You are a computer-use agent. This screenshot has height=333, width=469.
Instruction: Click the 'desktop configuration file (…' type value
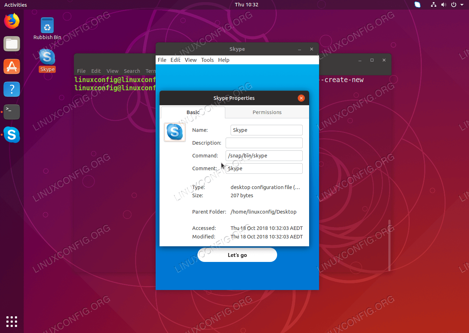click(x=265, y=187)
